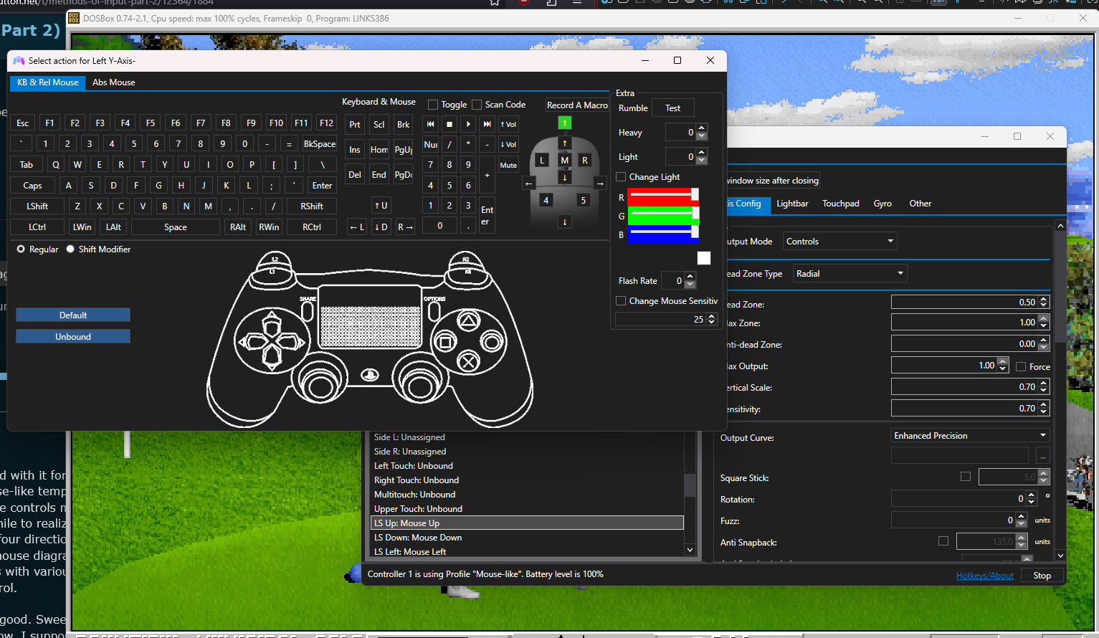Viewport: 1099px width, 638px height.
Task: Select the left mouse button L
Action: tap(542, 161)
